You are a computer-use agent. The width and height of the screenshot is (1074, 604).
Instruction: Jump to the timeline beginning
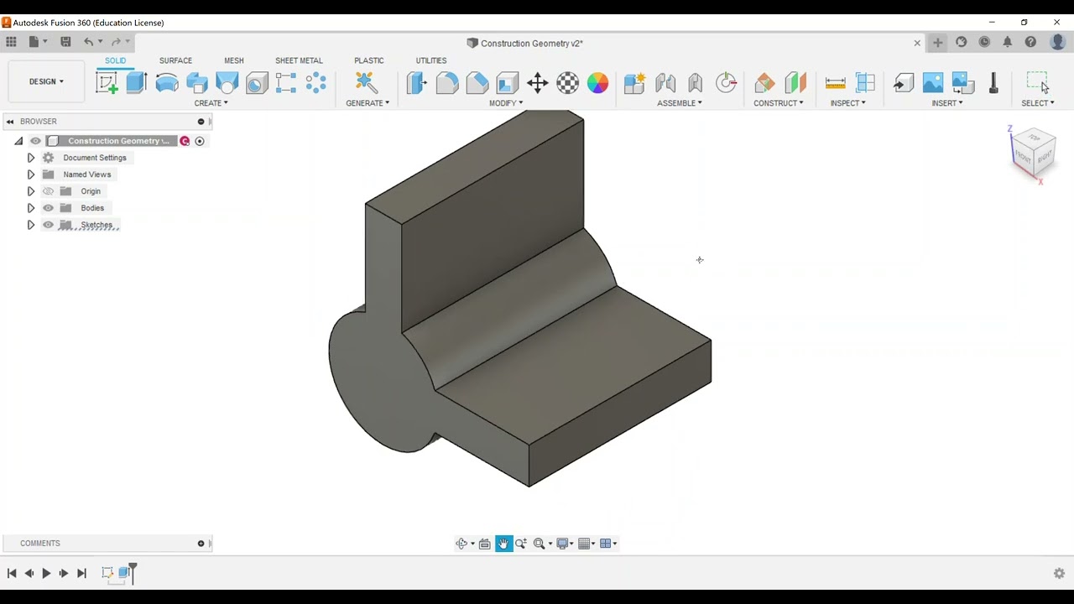pyautogui.click(x=12, y=573)
